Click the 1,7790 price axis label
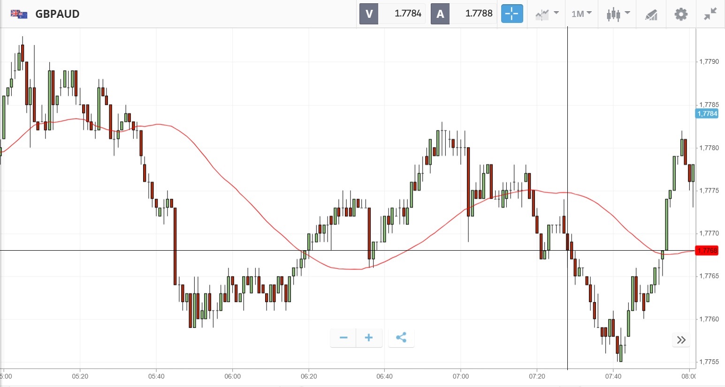This screenshot has width=725, height=387. [x=709, y=62]
